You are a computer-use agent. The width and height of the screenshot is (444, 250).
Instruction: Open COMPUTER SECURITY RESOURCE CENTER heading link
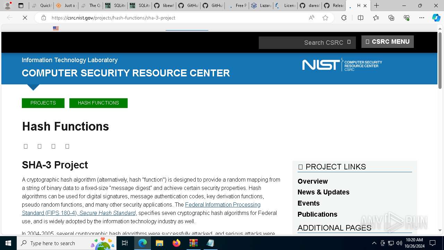pyautogui.click(x=126, y=73)
